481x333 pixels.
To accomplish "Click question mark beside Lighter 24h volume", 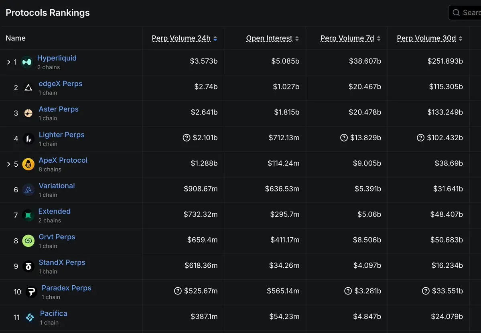I will [x=187, y=138].
